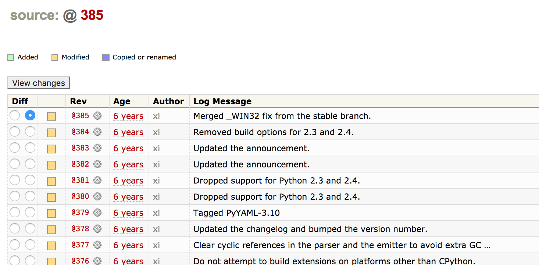539x265 pixels.
Task: Select the right diff radio for @383
Action: (30, 148)
